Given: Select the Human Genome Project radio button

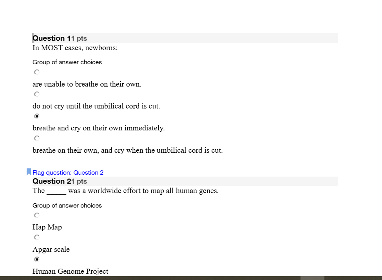Looking at the screenshot, I should [37, 259].
